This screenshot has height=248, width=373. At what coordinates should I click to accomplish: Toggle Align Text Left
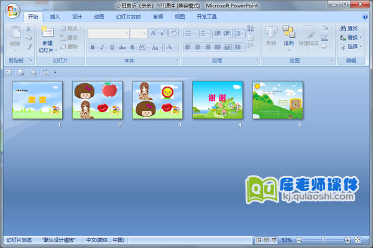(x=188, y=47)
